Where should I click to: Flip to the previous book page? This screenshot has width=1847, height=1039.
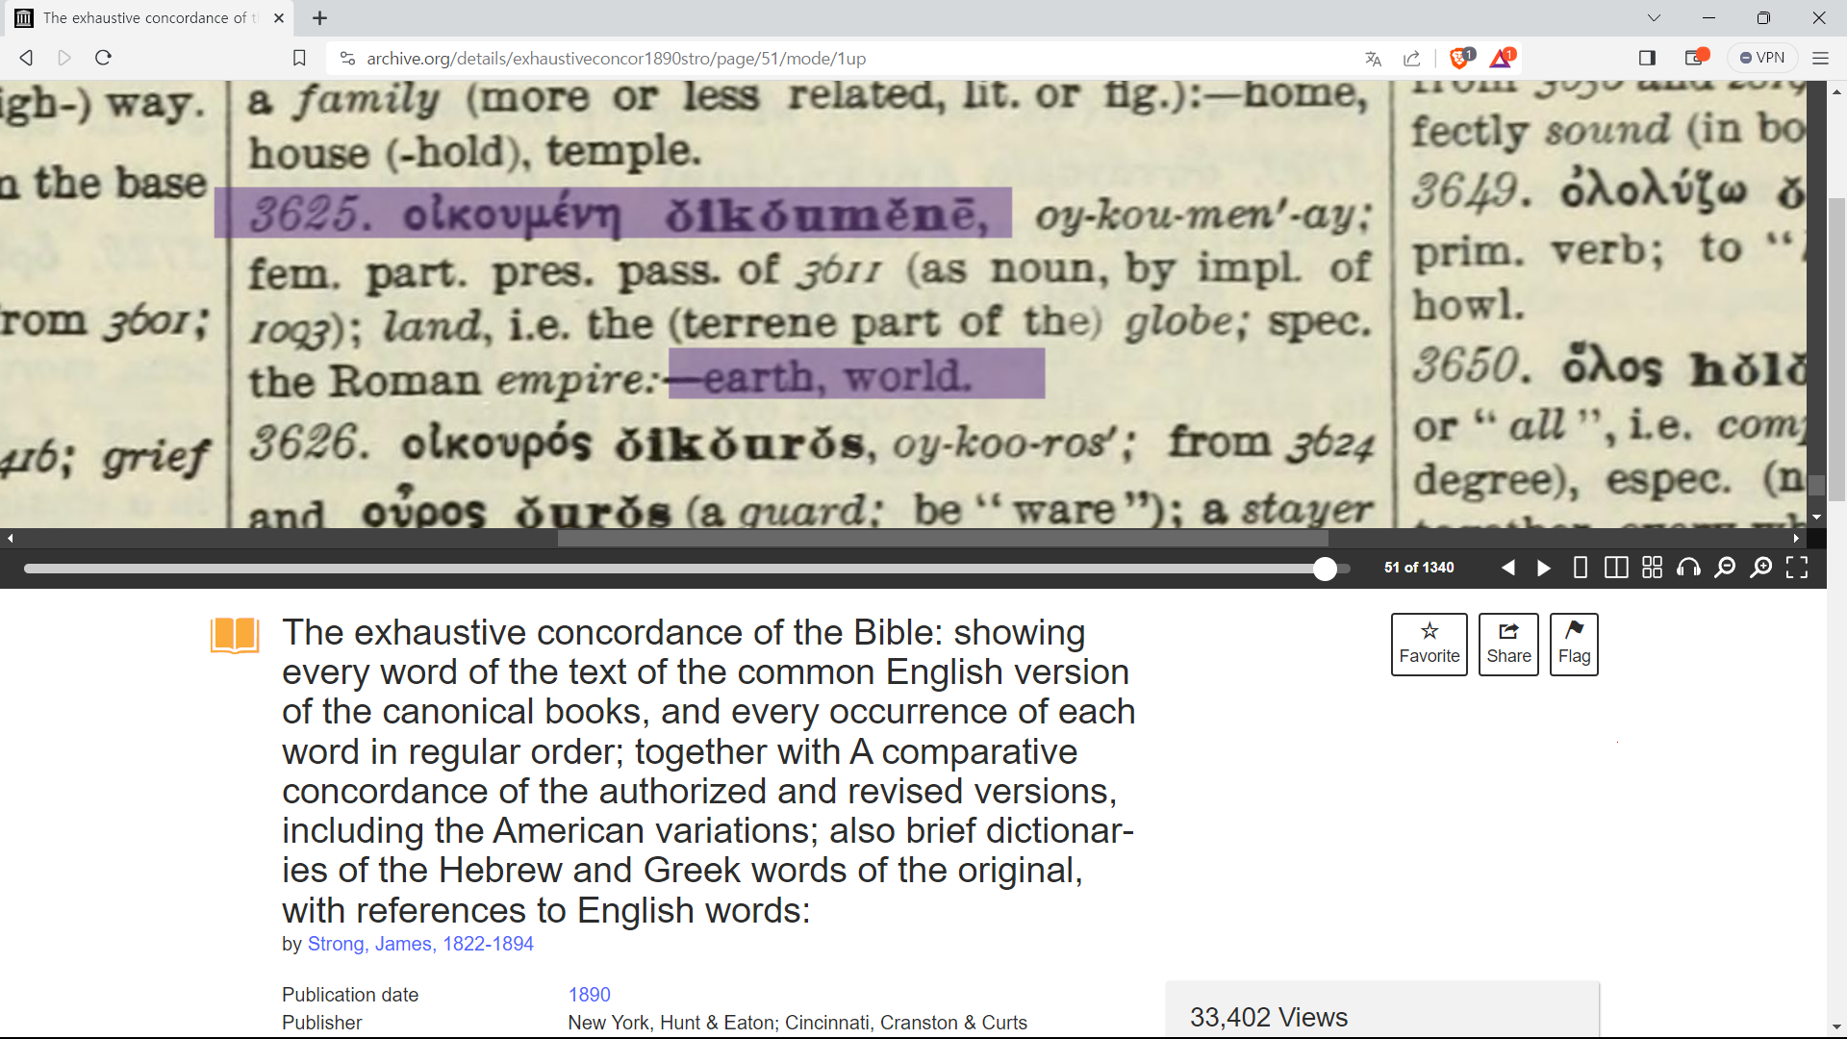pos(1508,568)
